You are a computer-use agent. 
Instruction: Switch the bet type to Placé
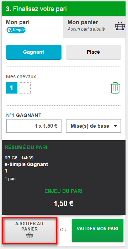tap(94, 52)
